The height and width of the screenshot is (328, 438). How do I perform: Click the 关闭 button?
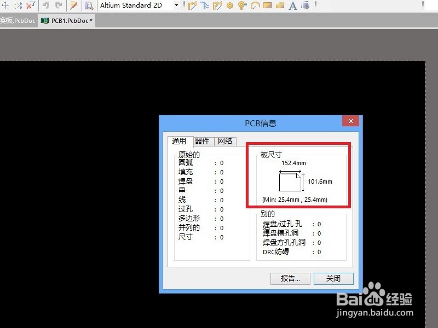333,278
